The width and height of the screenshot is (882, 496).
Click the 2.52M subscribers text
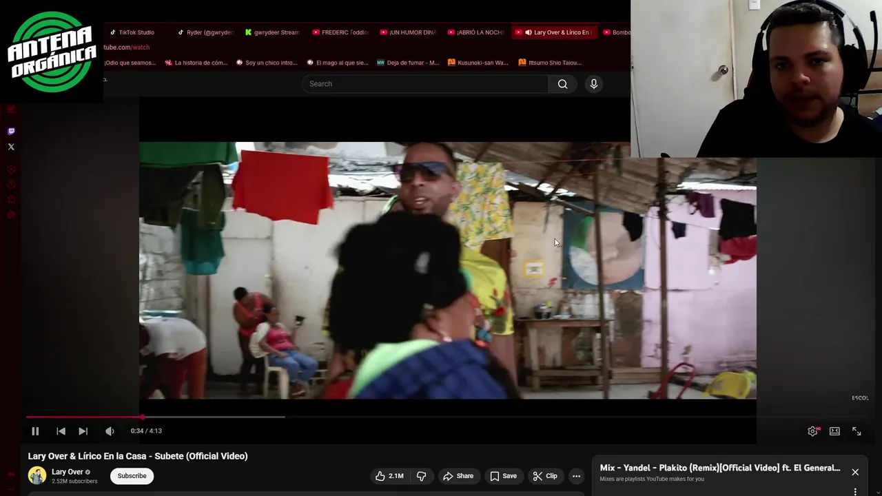[x=74, y=482]
